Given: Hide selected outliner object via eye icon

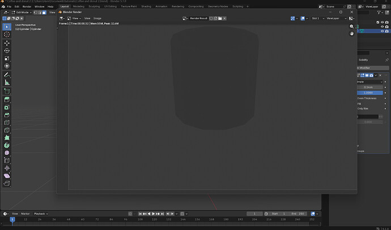Looking at the screenshot, I should [382, 31].
